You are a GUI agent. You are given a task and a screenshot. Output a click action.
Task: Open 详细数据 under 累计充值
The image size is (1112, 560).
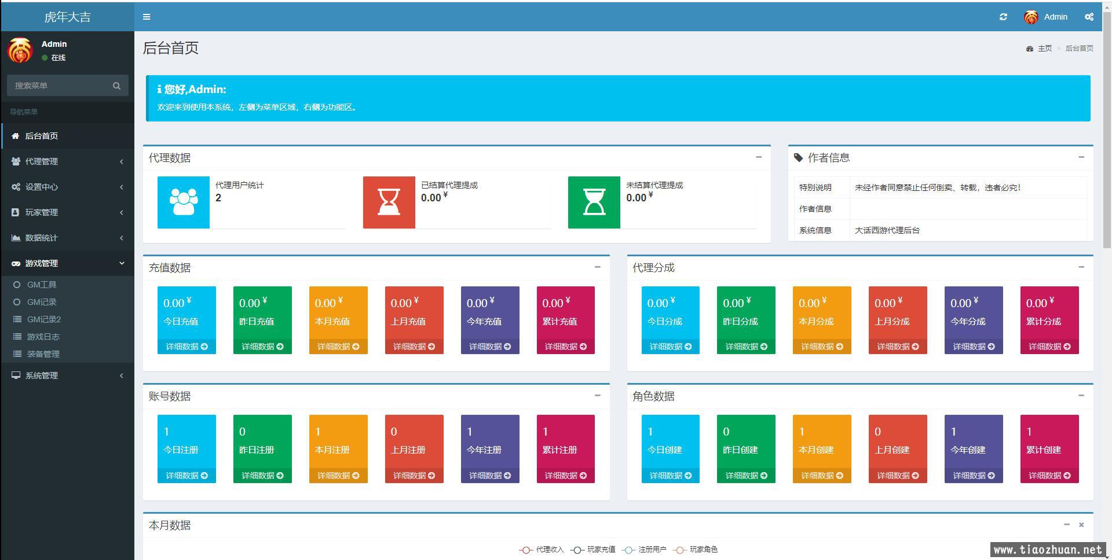pyautogui.click(x=566, y=347)
